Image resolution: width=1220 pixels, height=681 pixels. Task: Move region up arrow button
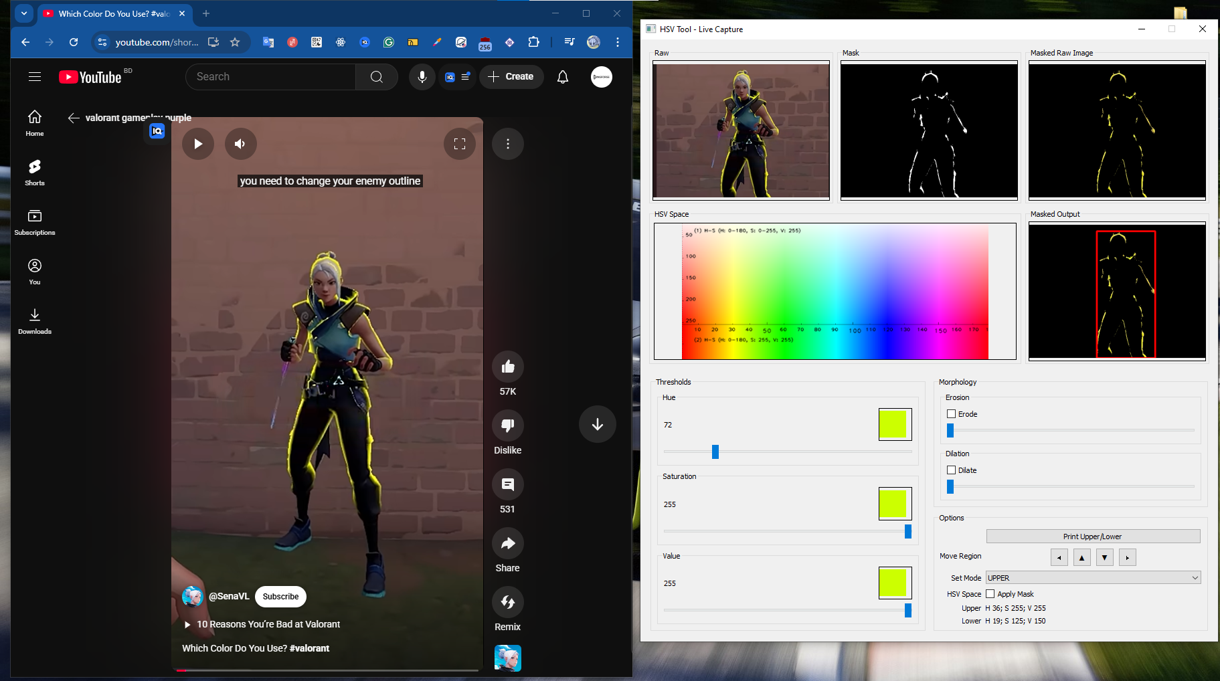[1081, 557]
